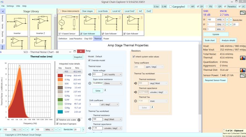Click the target icon beside Equiv noise resistance
This screenshot has height=137, width=246.
(90, 83)
